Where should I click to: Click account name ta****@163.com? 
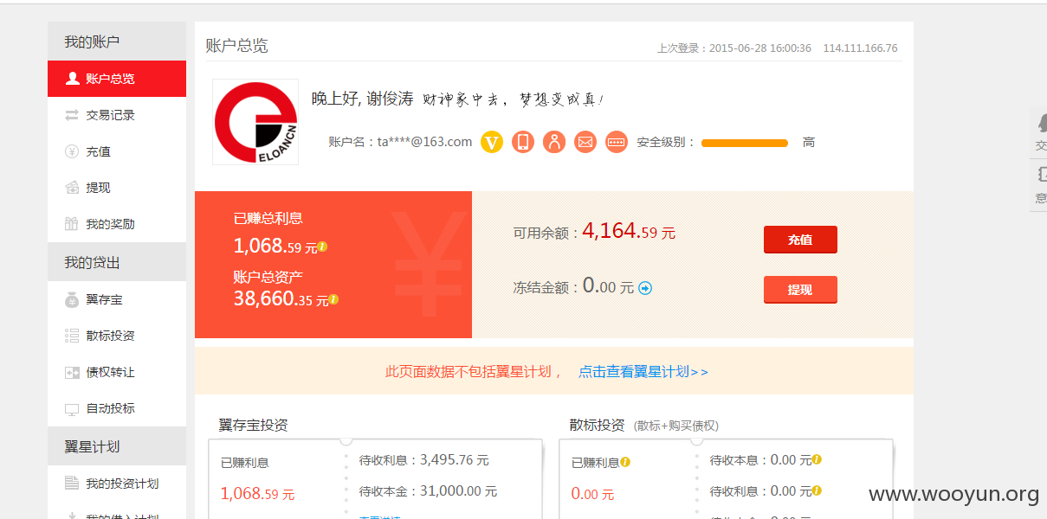pos(424,142)
